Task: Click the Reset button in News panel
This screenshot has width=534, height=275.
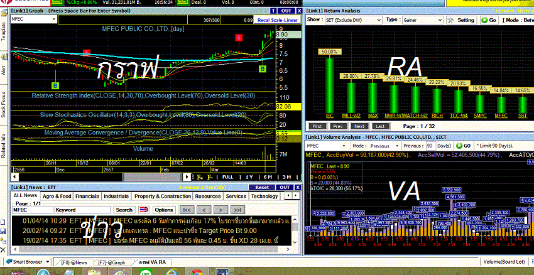Action: pos(261,188)
